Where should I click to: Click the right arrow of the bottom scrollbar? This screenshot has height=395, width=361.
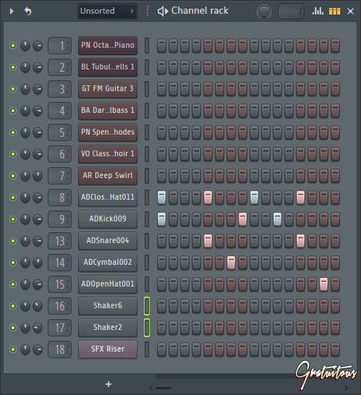tap(346, 388)
